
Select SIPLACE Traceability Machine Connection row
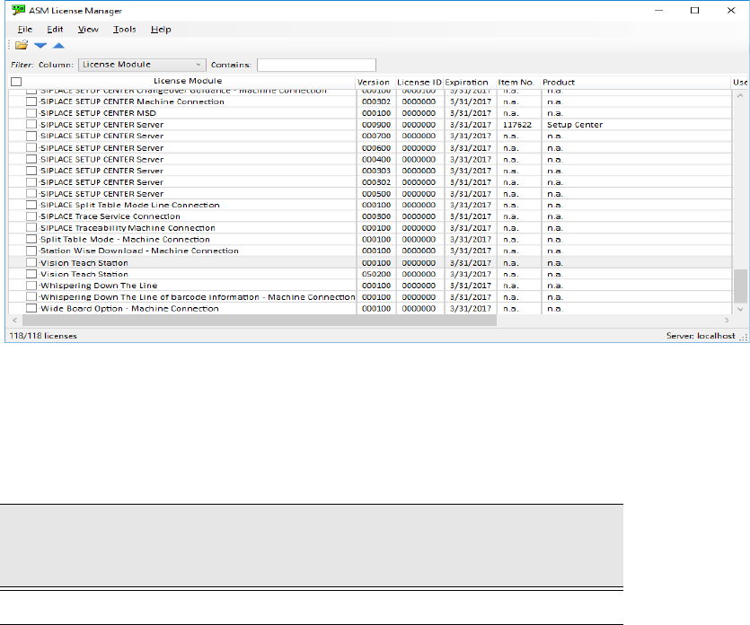370,228
